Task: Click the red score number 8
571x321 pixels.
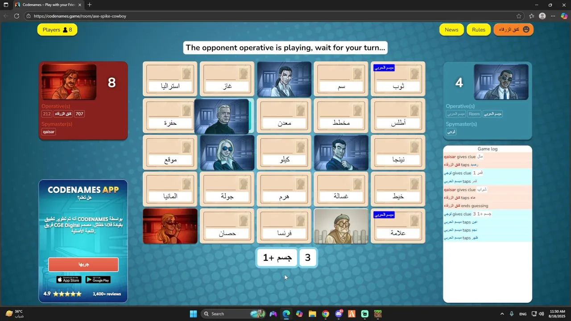Action: coord(112,82)
